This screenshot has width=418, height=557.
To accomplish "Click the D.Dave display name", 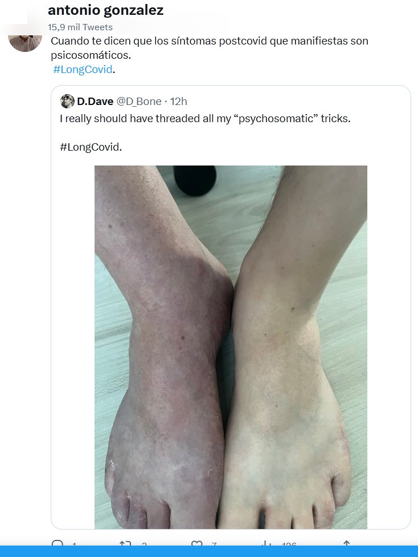I will coord(95,102).
